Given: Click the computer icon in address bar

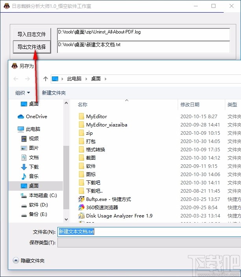Looking at the screenshot, I should click(55, 79).
